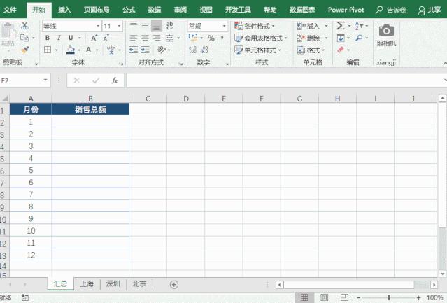The image size is (447, 303).
Task: Switch to page break preview view
Action: click(344, 297)
